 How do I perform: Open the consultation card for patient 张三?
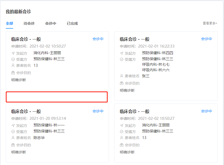coord(166,66)
